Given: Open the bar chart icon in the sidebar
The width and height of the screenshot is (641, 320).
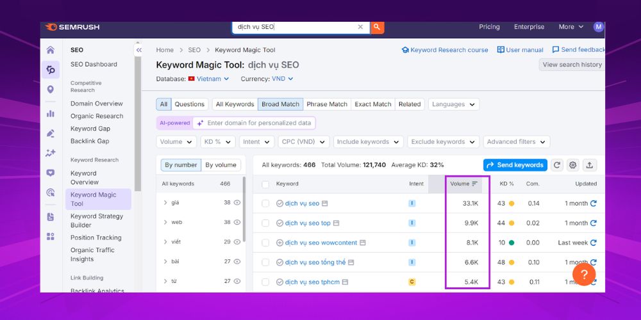Looking at the screenshot, I should point(51,114).
